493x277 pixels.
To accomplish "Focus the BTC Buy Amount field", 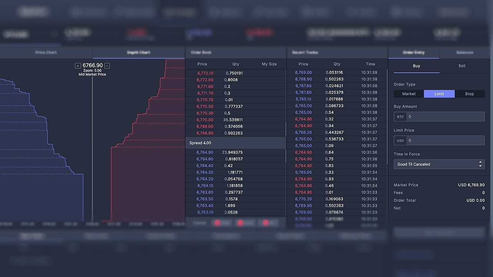I will pyautogui.click(x=439, y=117).
